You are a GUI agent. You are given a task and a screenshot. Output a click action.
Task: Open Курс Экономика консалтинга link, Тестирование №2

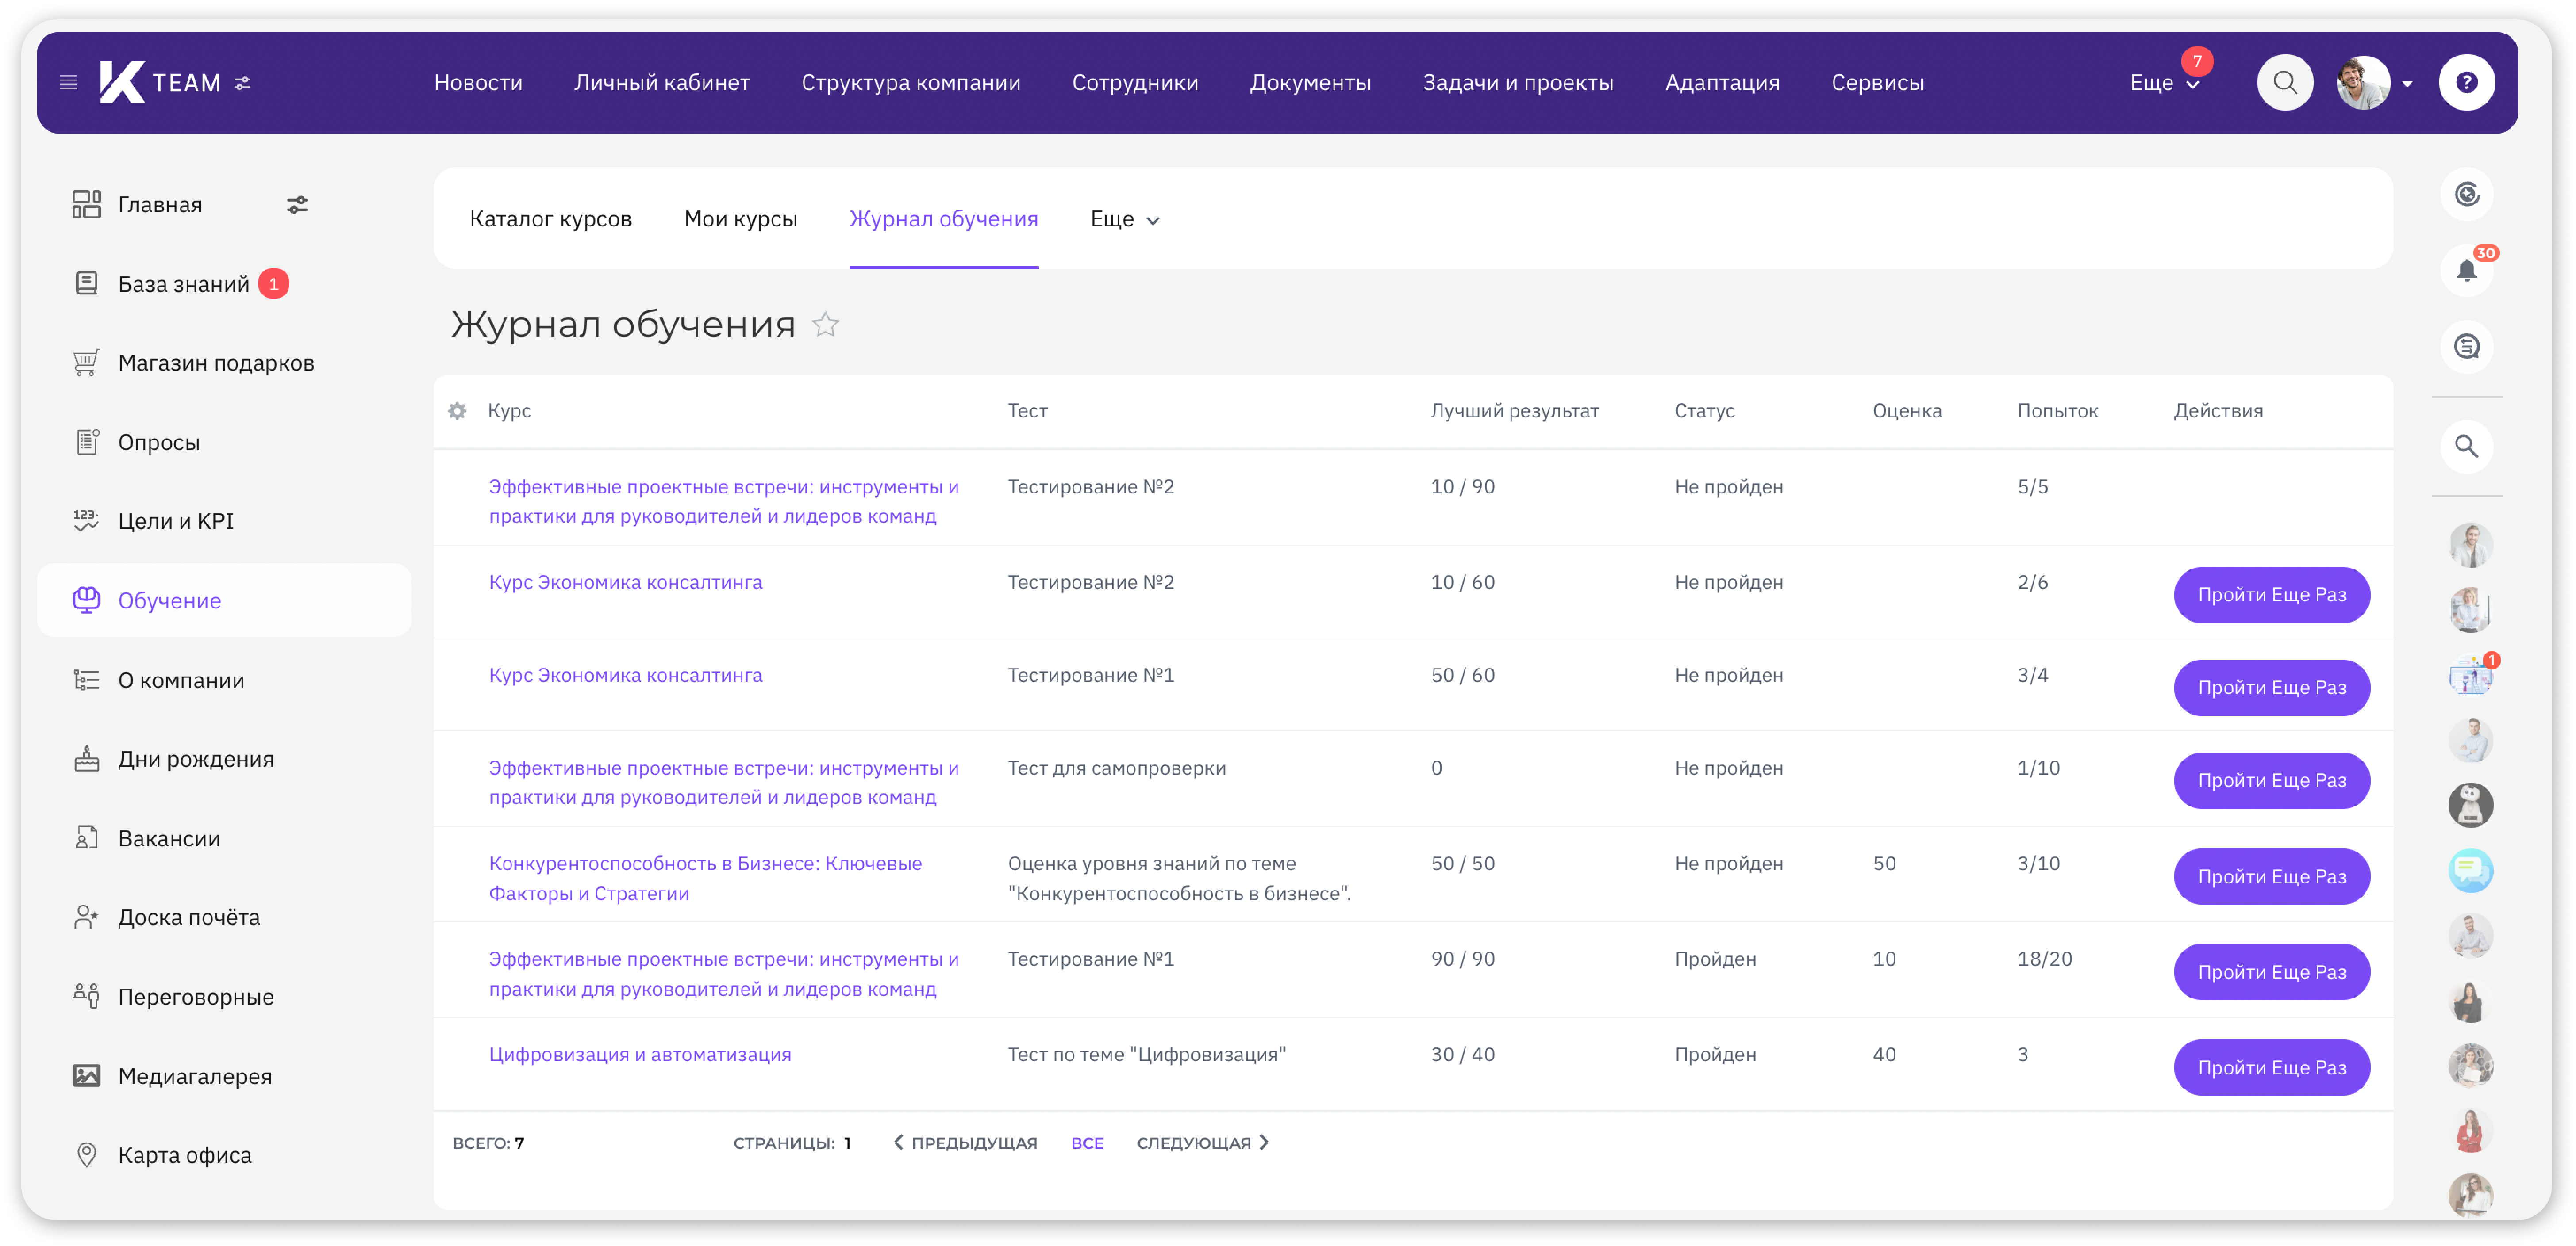[625, 582]
